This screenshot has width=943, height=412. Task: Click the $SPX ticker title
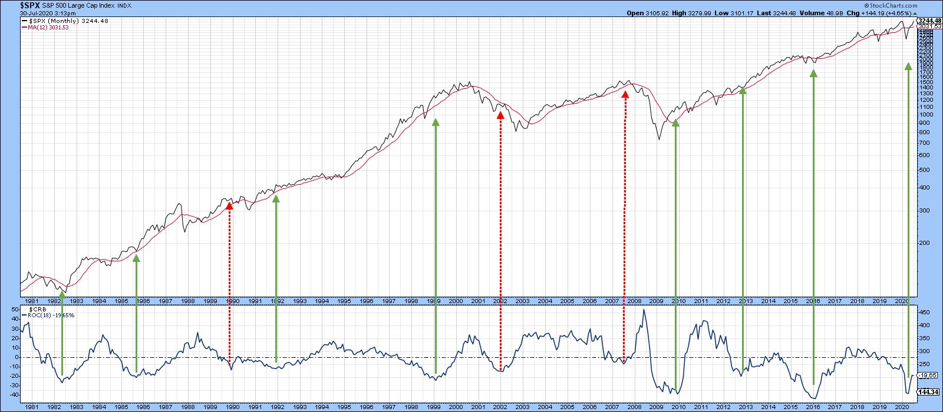(x=15, y=5)
